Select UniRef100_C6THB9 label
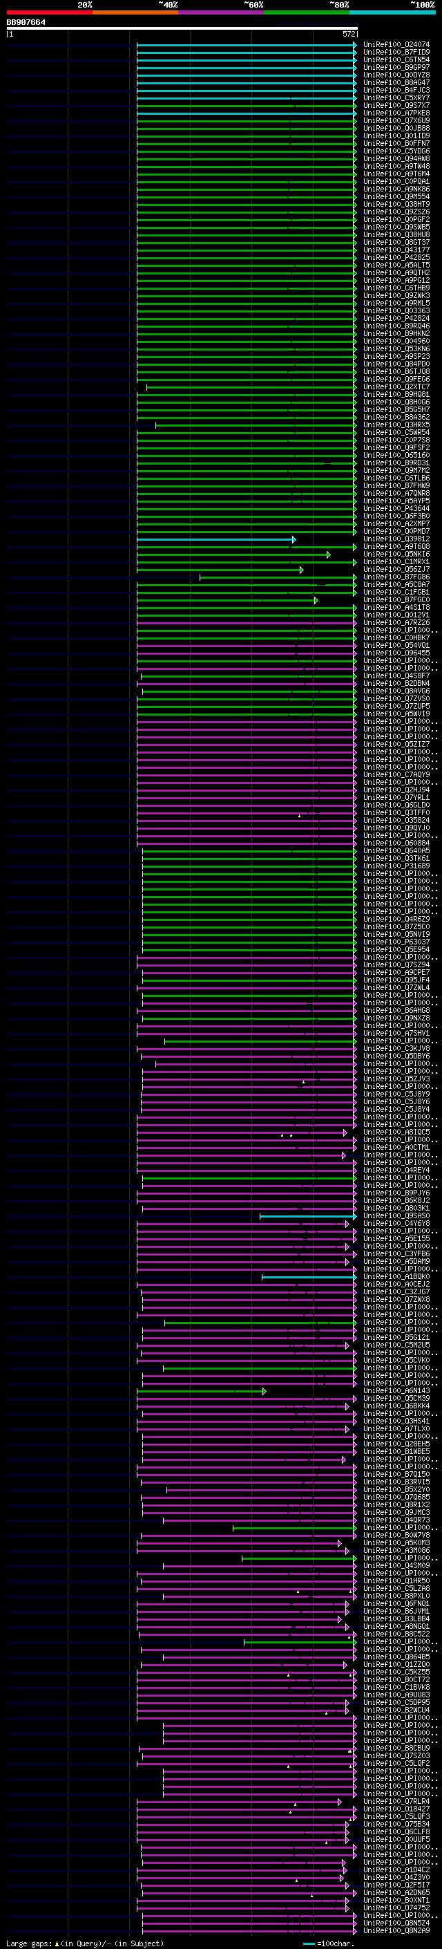The image size is (442, 1949). [x=396, y=288]
